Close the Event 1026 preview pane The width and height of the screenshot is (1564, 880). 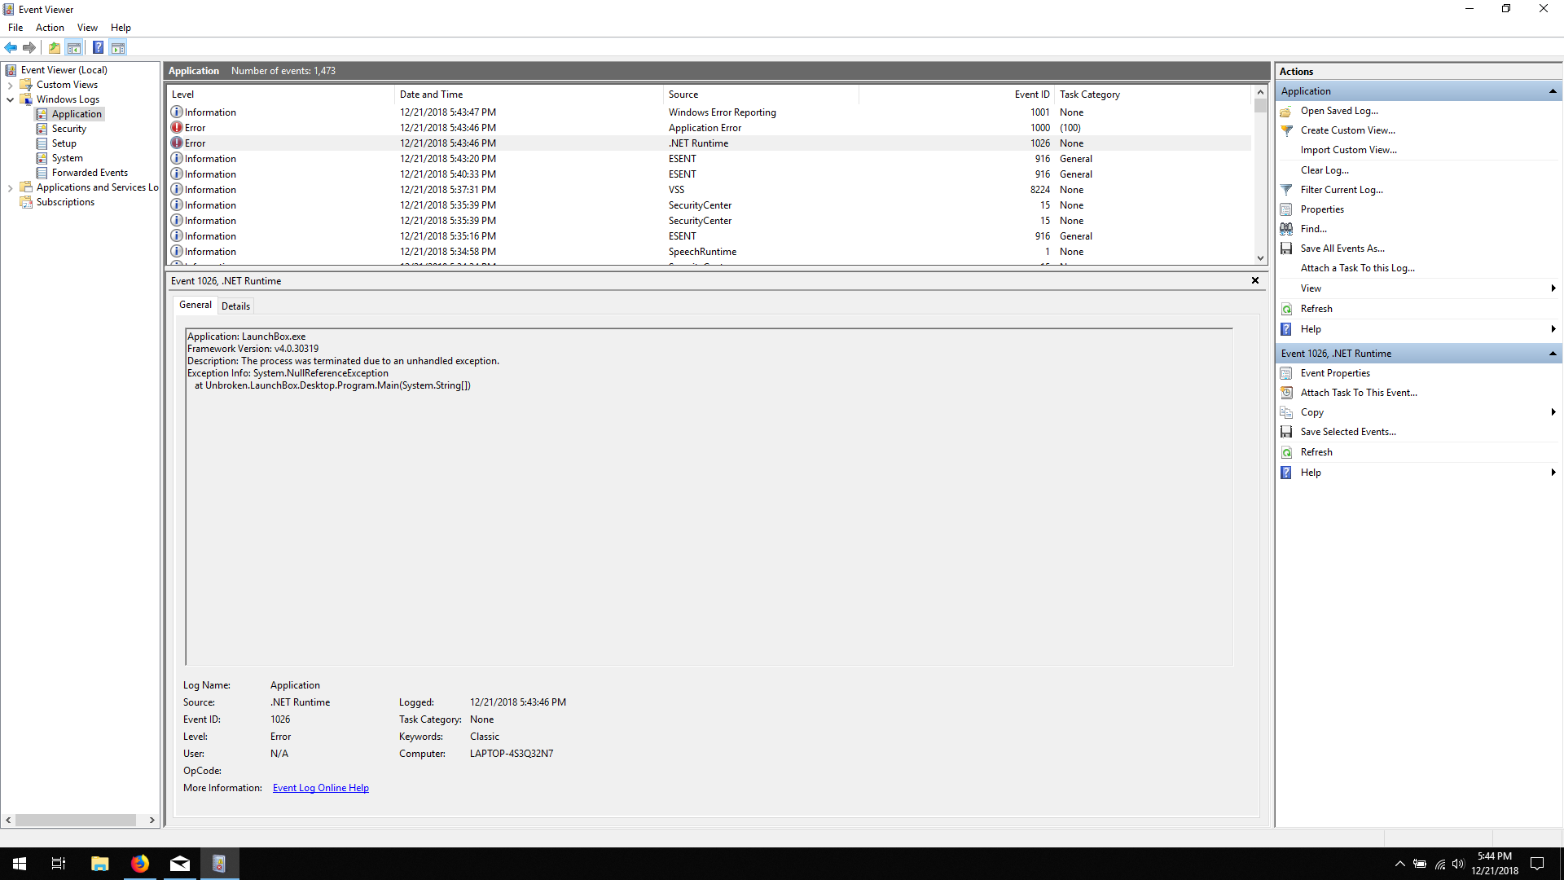(1255, 280)
